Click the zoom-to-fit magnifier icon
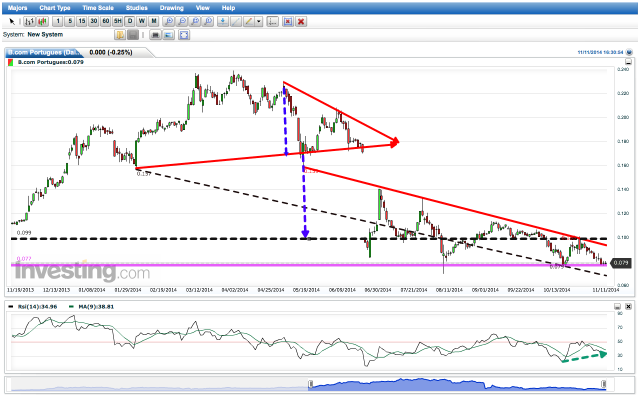Image resolution: width=640 pixels, height=400 pixels. coord(195,21)
